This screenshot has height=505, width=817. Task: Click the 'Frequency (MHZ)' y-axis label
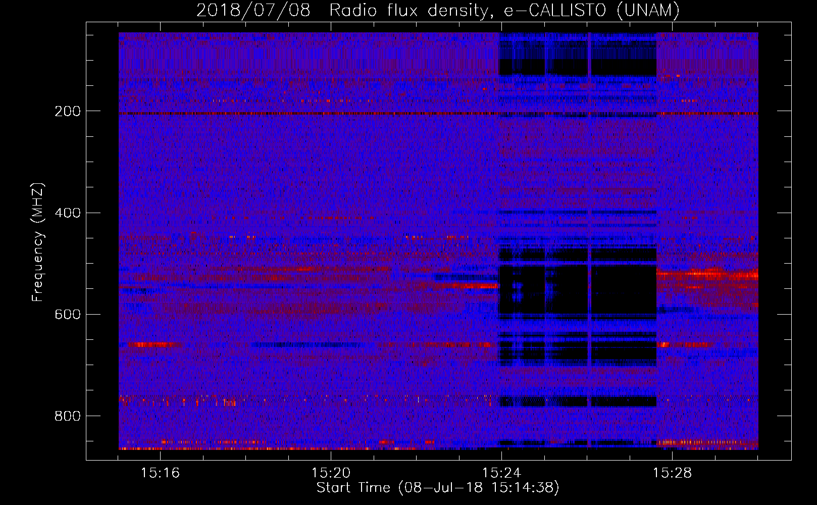pyautogui.click(x=37, y=242)
